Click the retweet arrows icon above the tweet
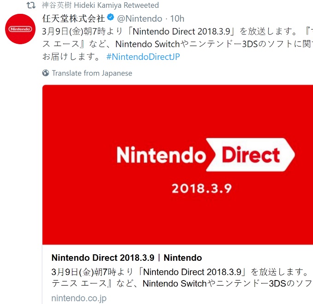313x304 pixels. pyautogui.click(x=31, y=6)
